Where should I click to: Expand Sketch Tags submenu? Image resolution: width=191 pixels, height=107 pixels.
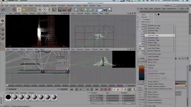pos(160,43)
